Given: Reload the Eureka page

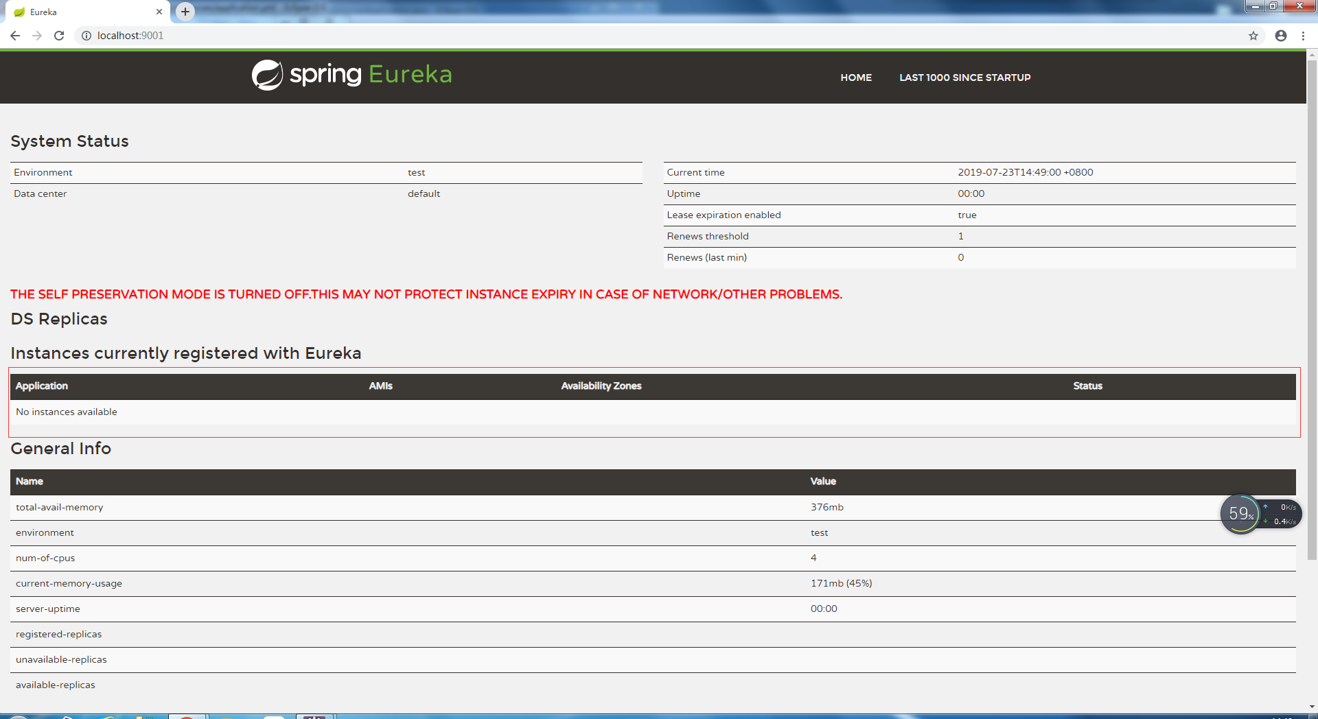Looking at the screenshot, I should [59, 36].
